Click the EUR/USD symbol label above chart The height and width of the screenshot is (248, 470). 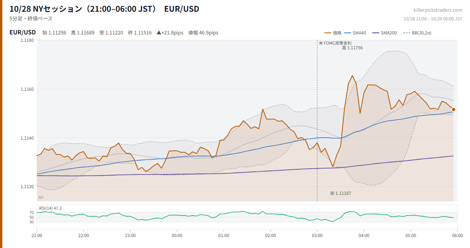tap(23, 32)
